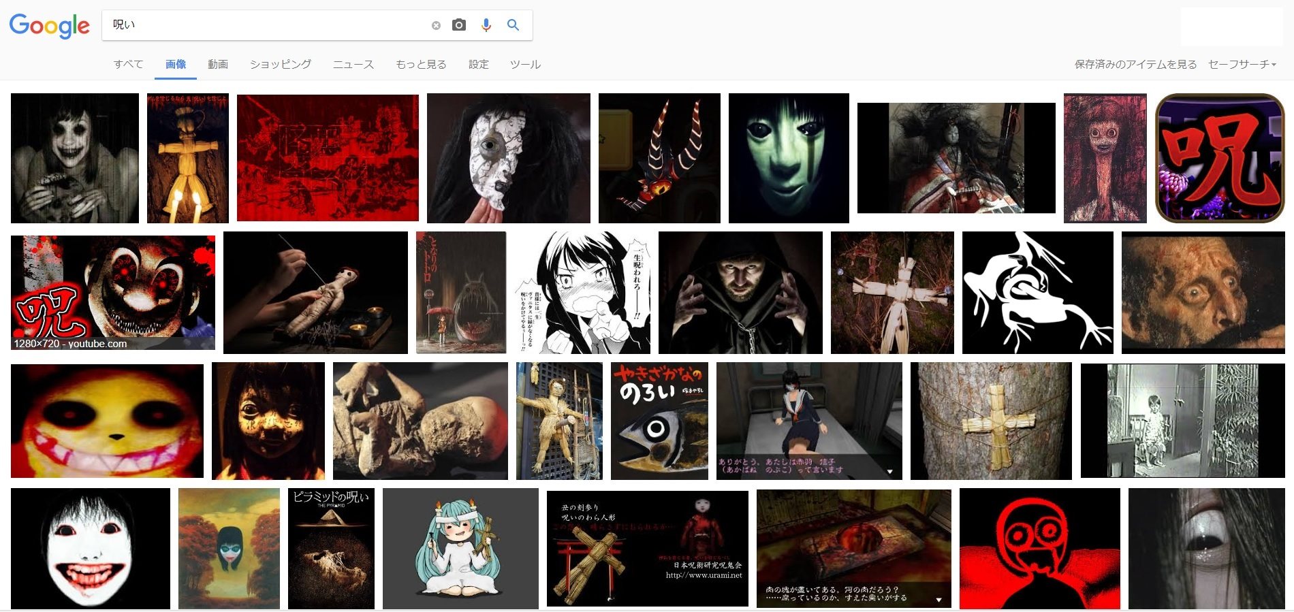Open the ツール options
Image resolution: width=1294 pixels, height=612 pixels.
click(525, 64)
